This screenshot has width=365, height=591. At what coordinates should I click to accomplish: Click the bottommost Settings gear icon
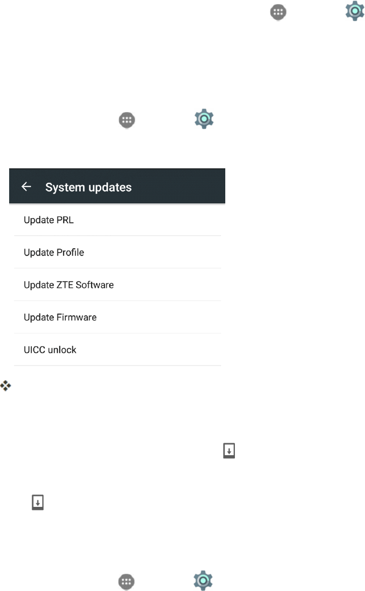pos(203,580)
